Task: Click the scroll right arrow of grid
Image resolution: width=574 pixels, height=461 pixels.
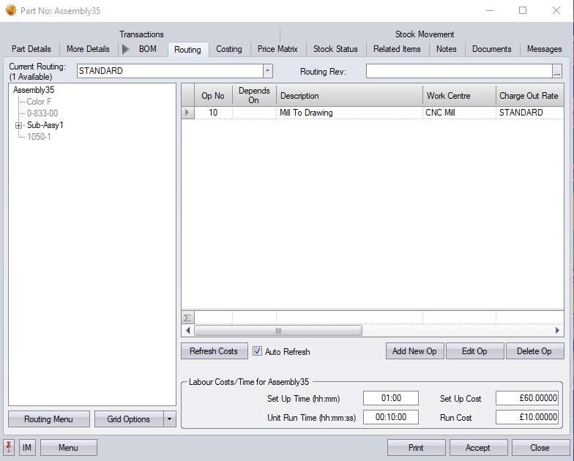Action: pos(557,331)
